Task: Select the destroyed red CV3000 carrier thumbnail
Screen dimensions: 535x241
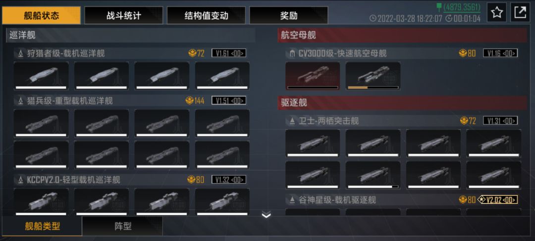Action: click(313, 76)
